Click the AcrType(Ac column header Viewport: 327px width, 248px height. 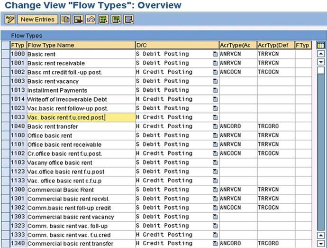tap(237, 45)
